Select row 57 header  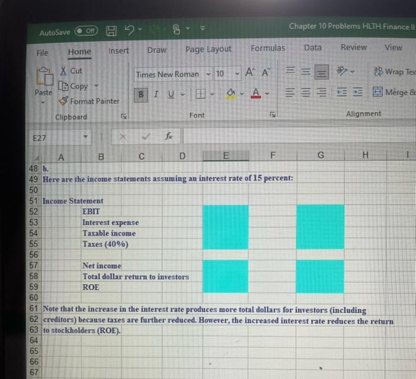tap(34, 265)
